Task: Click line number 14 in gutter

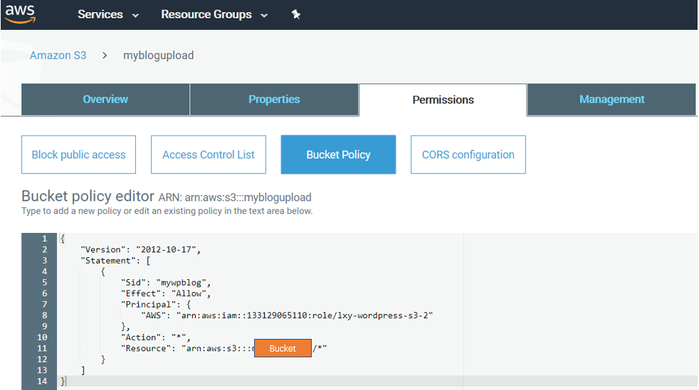Action: [x=42, y=381]
